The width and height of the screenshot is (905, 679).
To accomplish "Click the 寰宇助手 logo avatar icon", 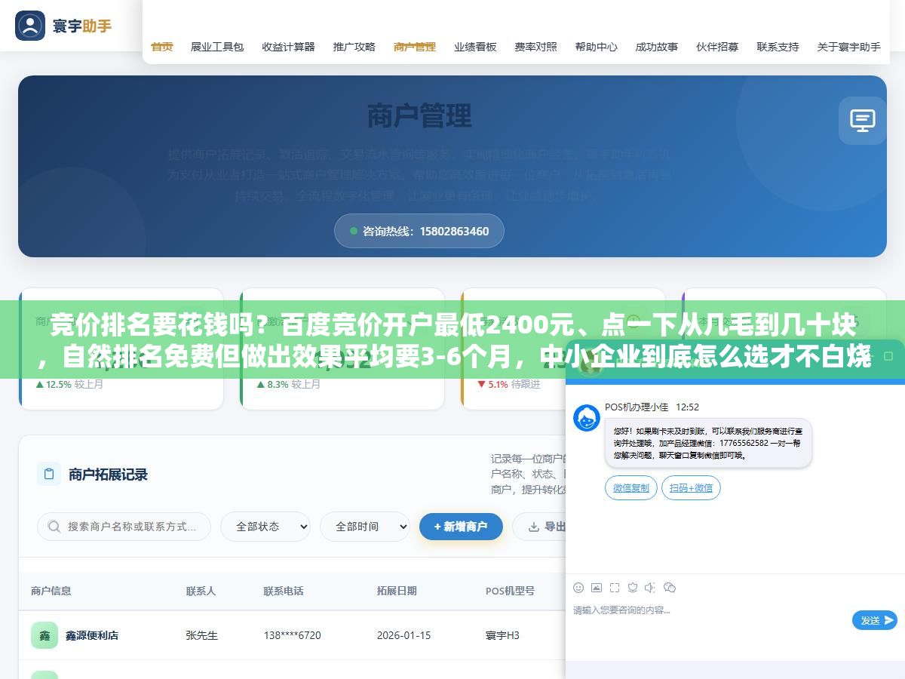I will 30,26.
